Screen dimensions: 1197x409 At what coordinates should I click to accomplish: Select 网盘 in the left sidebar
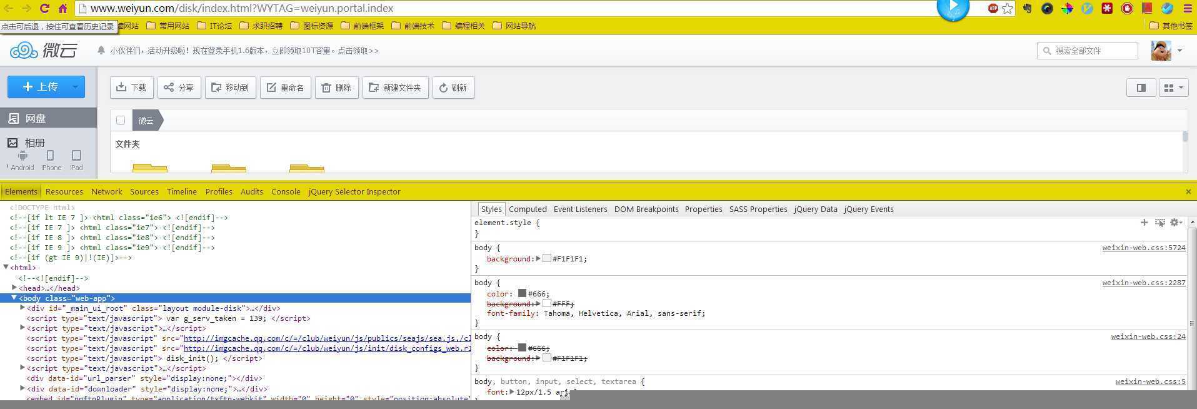point(48,118)
